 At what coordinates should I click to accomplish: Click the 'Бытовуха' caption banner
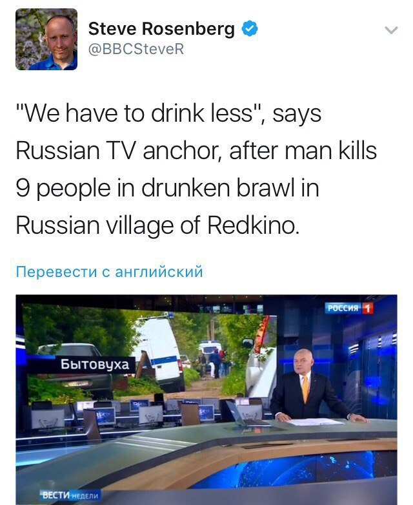click(x=95, y=365)
